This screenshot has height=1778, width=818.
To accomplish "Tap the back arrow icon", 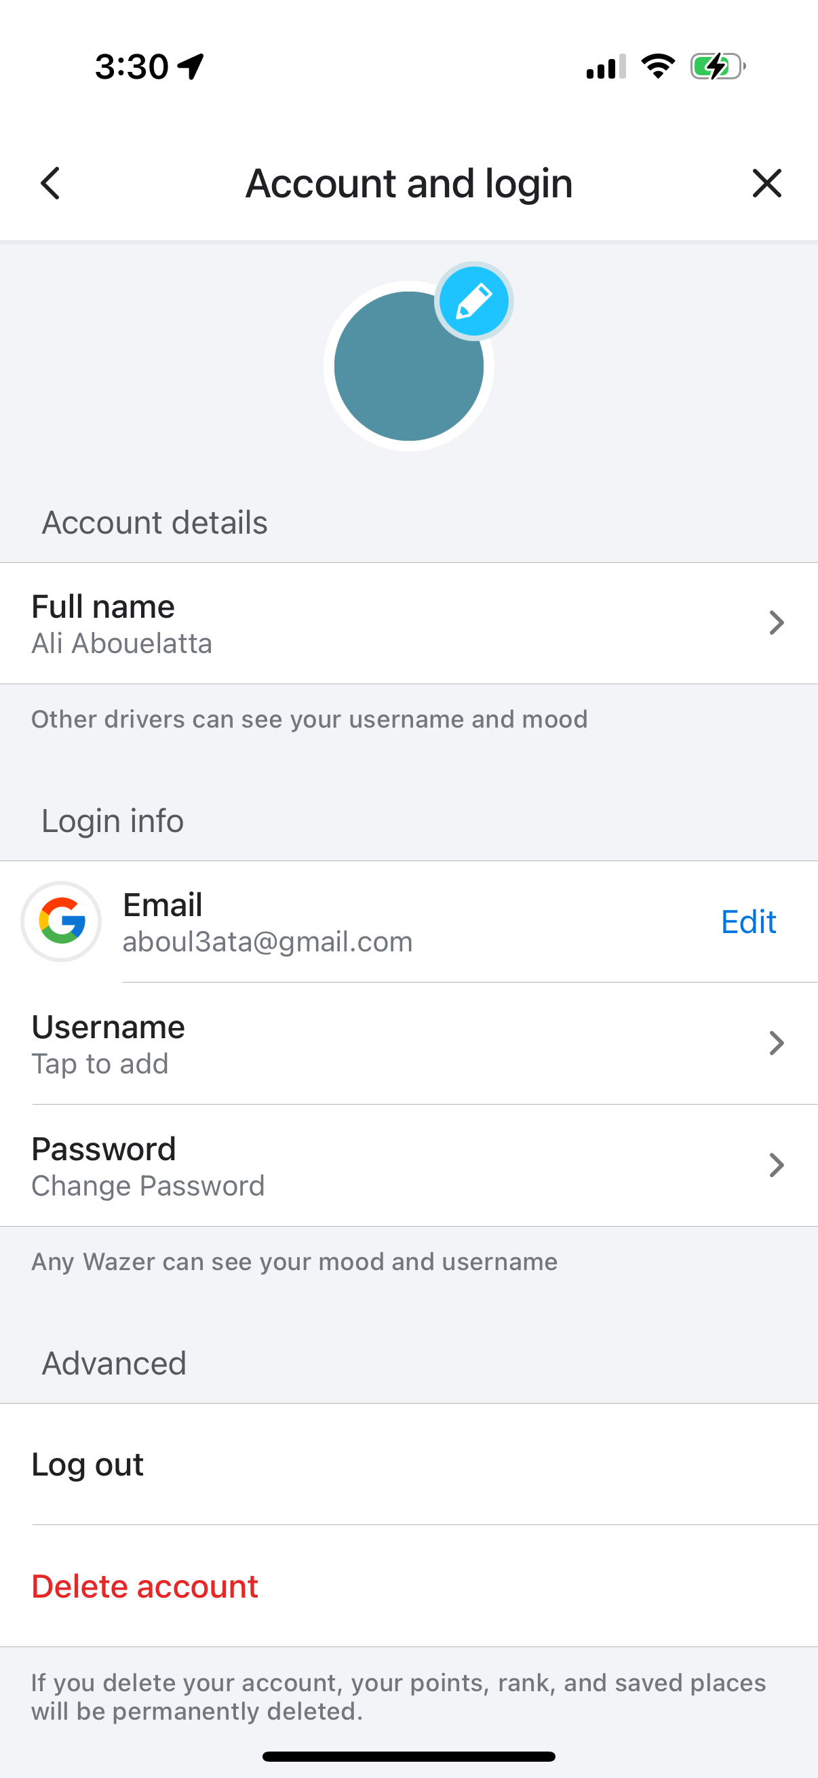I will coord(50,184).
